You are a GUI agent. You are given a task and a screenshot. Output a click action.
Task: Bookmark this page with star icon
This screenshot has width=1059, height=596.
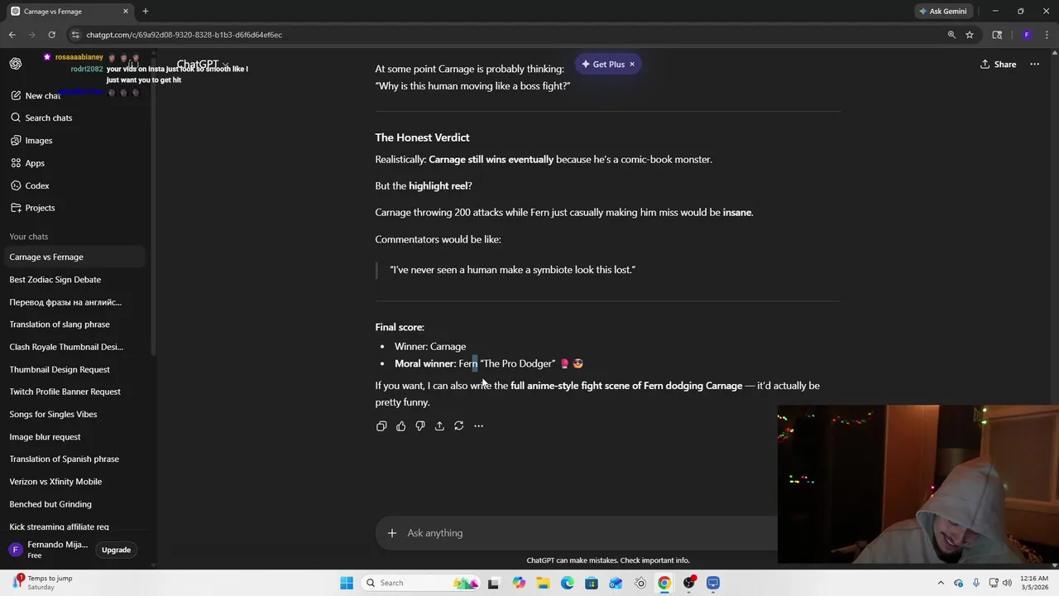970,35
